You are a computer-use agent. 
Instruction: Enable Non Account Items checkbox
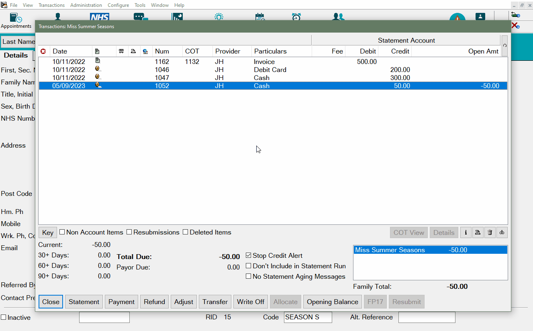(x=62, y=232)
